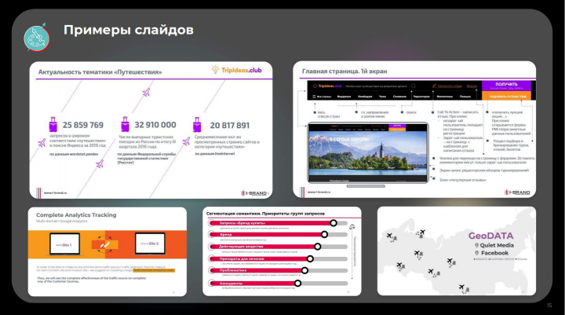Click the "Блок «популярные отзывы»" annotation

click(463, 179)
